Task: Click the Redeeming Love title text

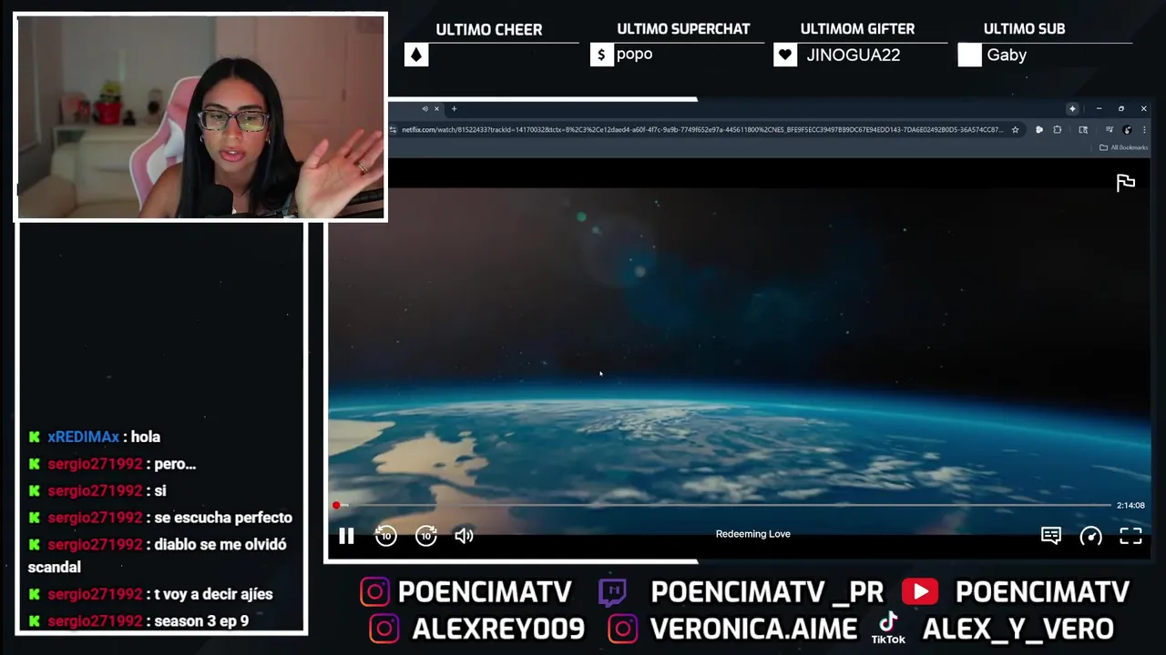Action: click(752, 534)
